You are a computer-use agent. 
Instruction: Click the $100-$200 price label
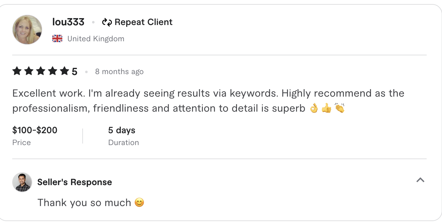coord(34,130)
